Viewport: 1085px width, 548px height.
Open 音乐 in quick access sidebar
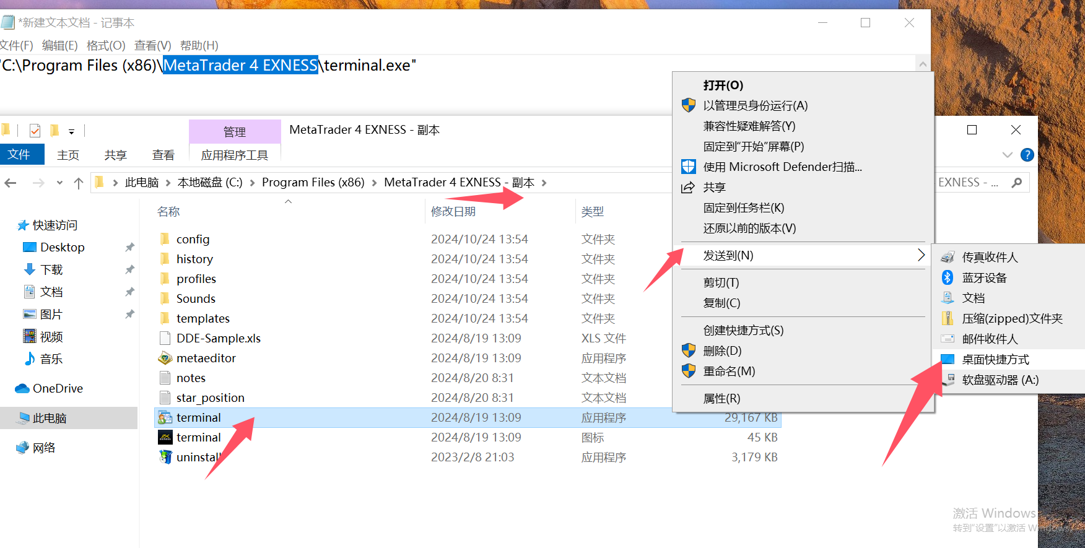click(x=51, y=359)
